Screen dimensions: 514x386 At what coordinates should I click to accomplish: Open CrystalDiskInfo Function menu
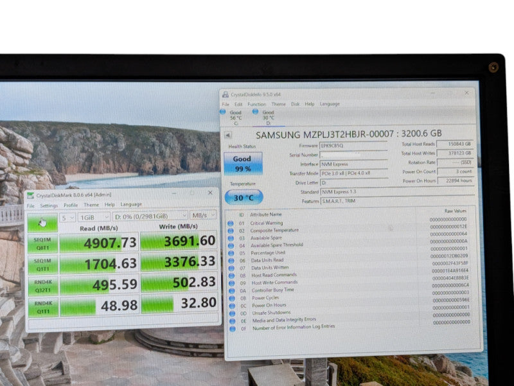click(x=256, y=104)
